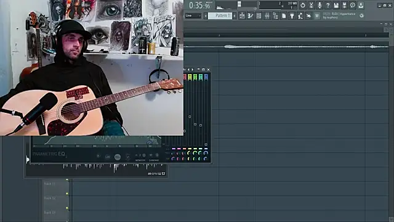Open the Mixer icon in toolbar
Viewport: 394px width, 222px height.
click(267, 16)
